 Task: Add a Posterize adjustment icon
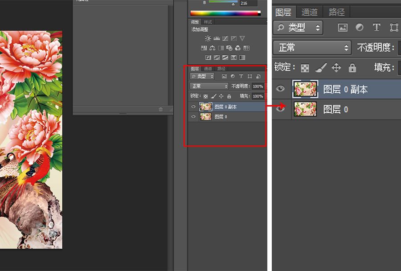[217, 57]
